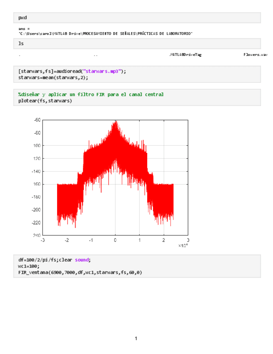This screenshot has height=354, width=273.
Task: Click the 'wc1=100;' code line
Action: pyautogui.click(x=29, y=266)
